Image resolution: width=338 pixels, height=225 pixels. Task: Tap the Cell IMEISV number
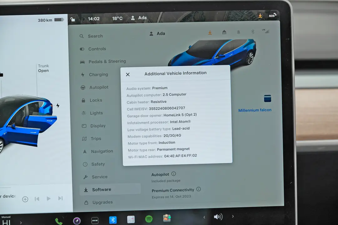coord(167,108)
